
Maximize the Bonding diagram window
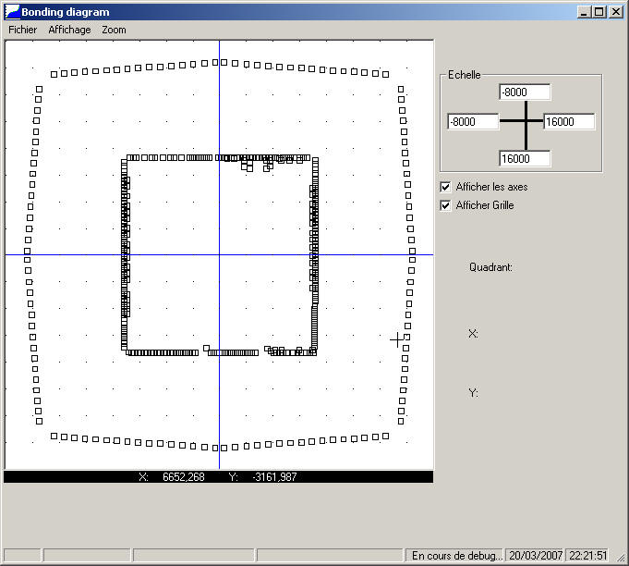pos(599,12)
